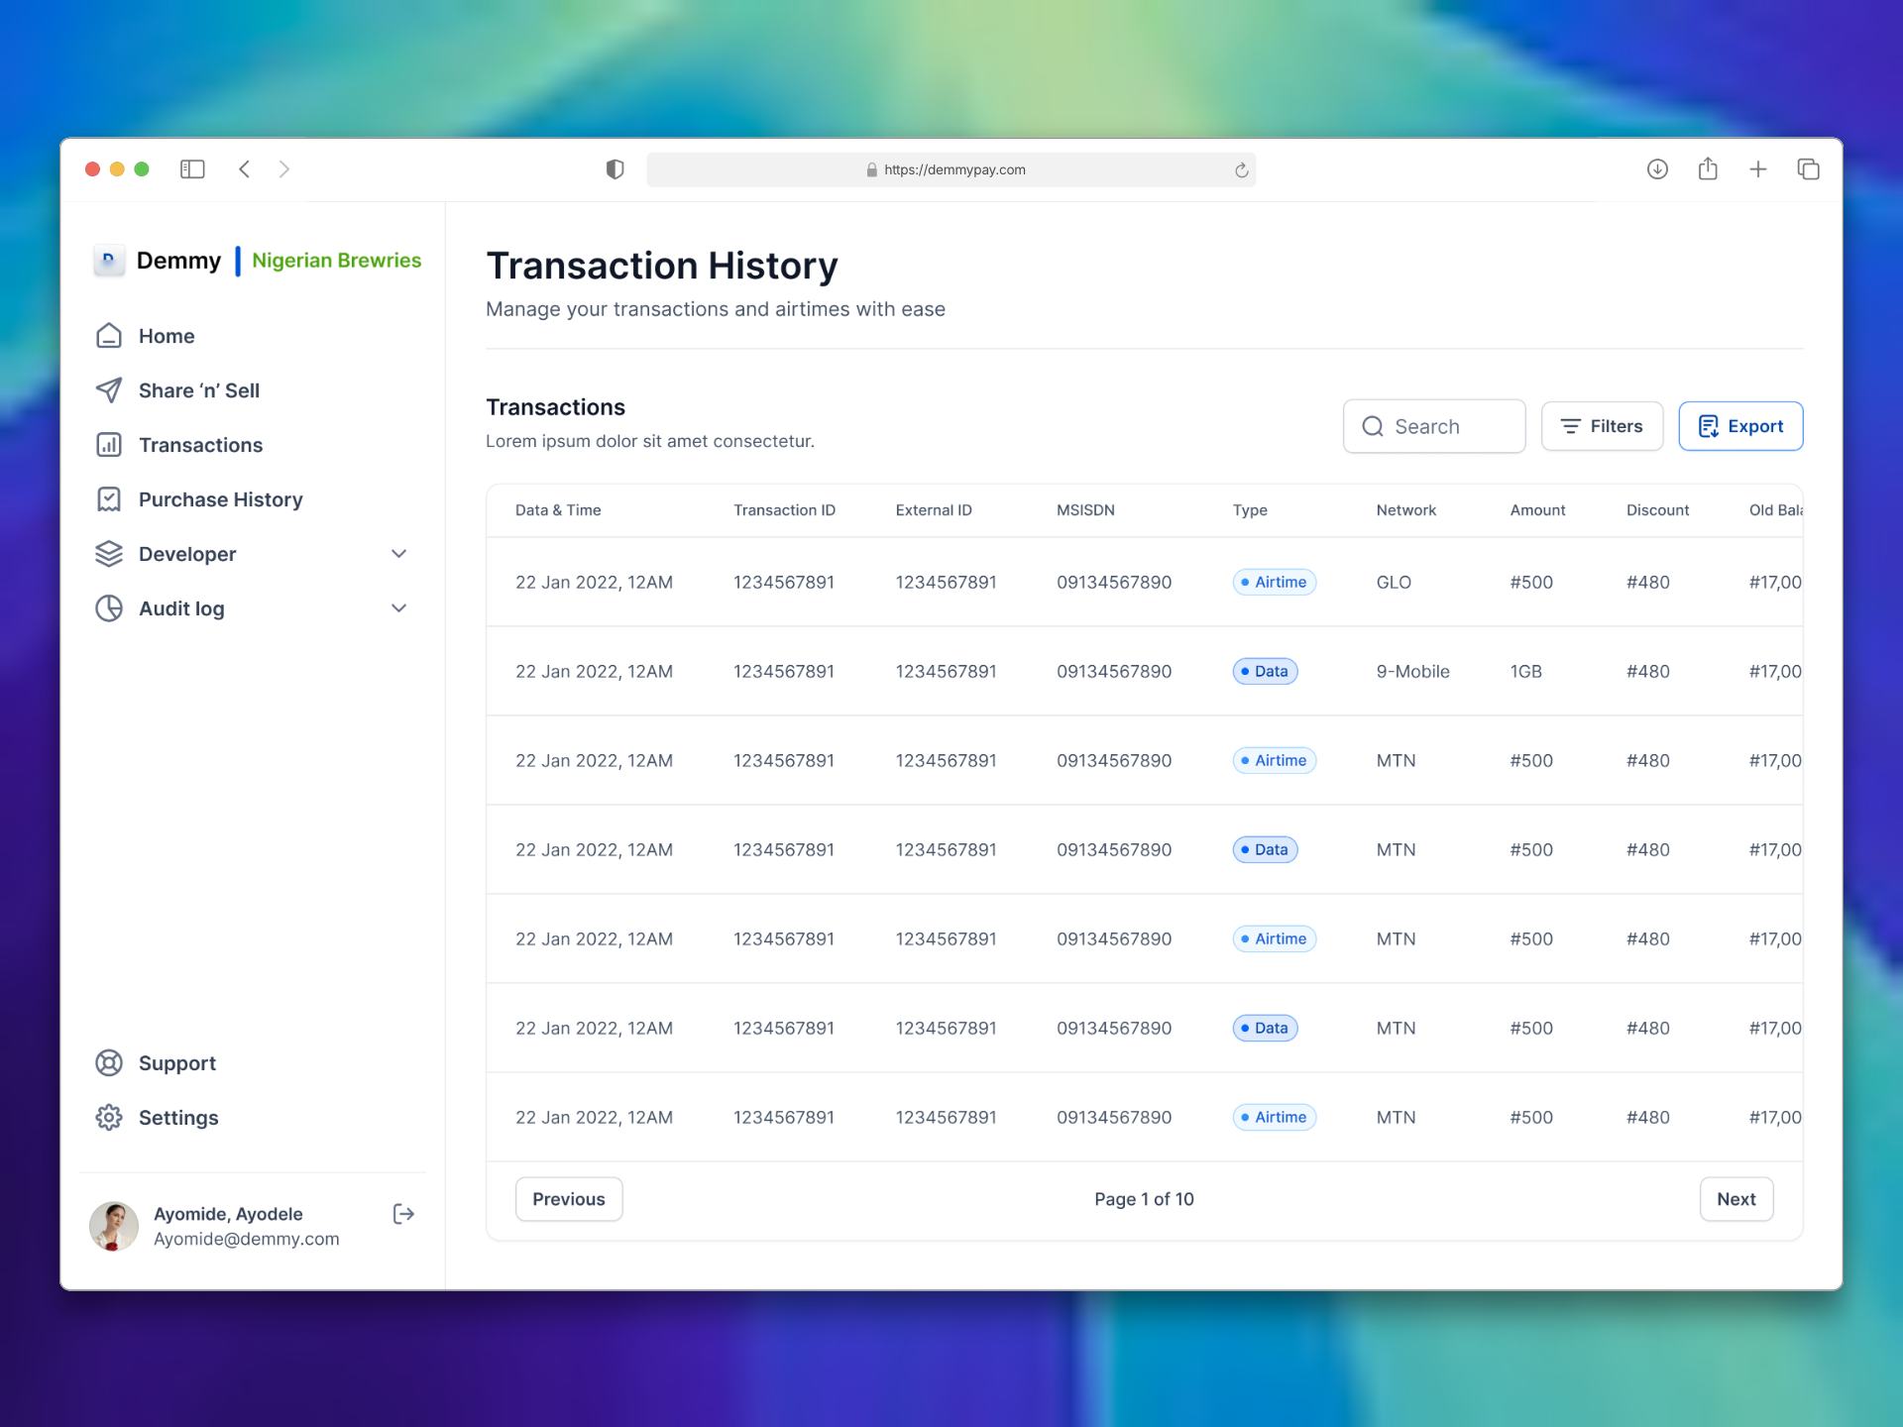Screen dimensions: 1903x1427
Task: Click the browser reload control in the address bar
Action: pos(1241,169)
